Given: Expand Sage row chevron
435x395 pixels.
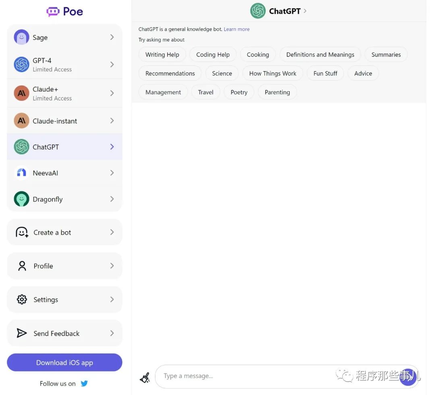Looking at the screenshot, I should (112, 37).
